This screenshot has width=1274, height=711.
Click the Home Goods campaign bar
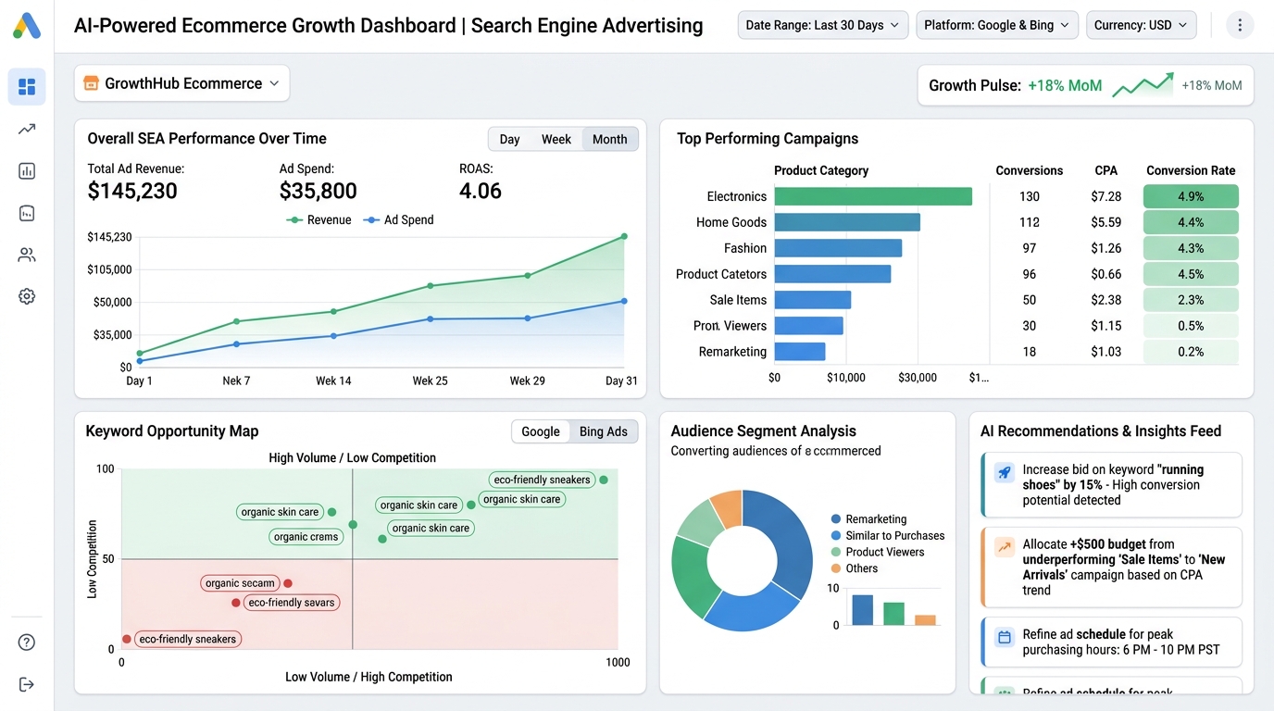(847, 222)
